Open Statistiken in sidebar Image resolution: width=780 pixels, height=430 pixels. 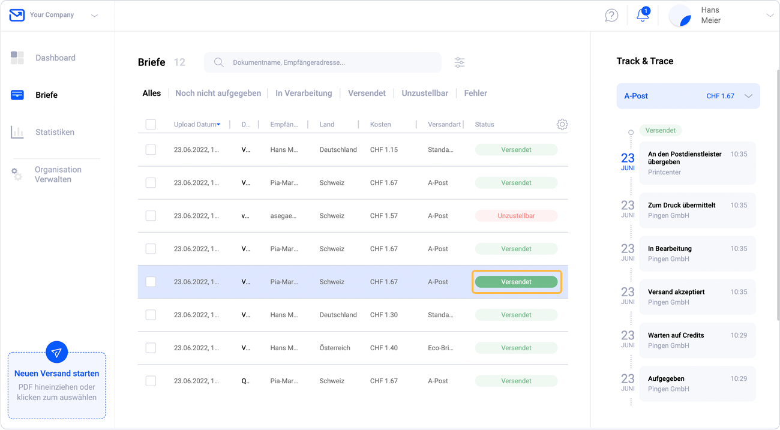coord(55,132)
